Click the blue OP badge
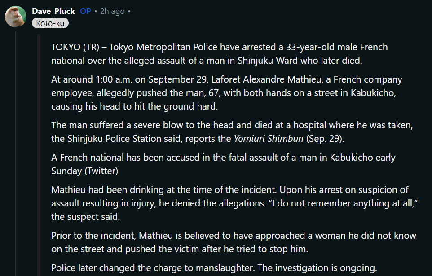The height and width of the screenshot is (276, 432). click(85, 11)
